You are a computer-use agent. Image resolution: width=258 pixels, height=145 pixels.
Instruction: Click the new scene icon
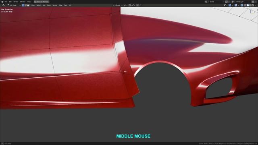point(226,2)
